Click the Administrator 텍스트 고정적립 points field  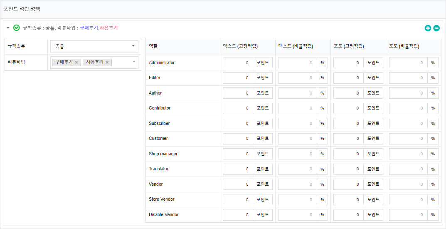pos(238,62)
